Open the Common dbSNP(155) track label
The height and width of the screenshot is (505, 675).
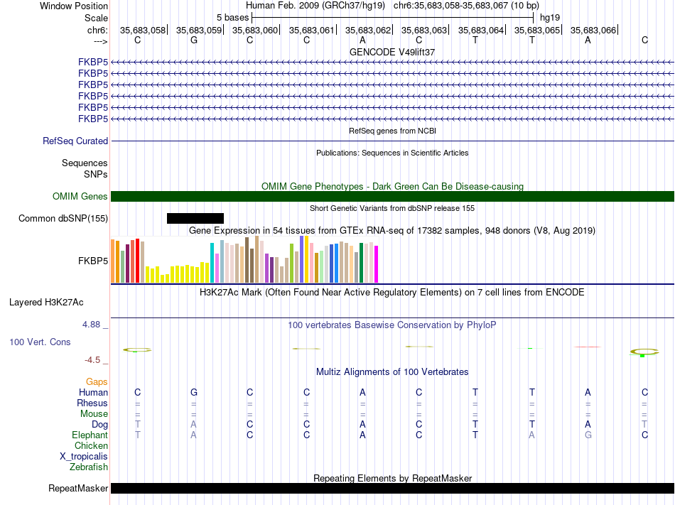(63, 219)
